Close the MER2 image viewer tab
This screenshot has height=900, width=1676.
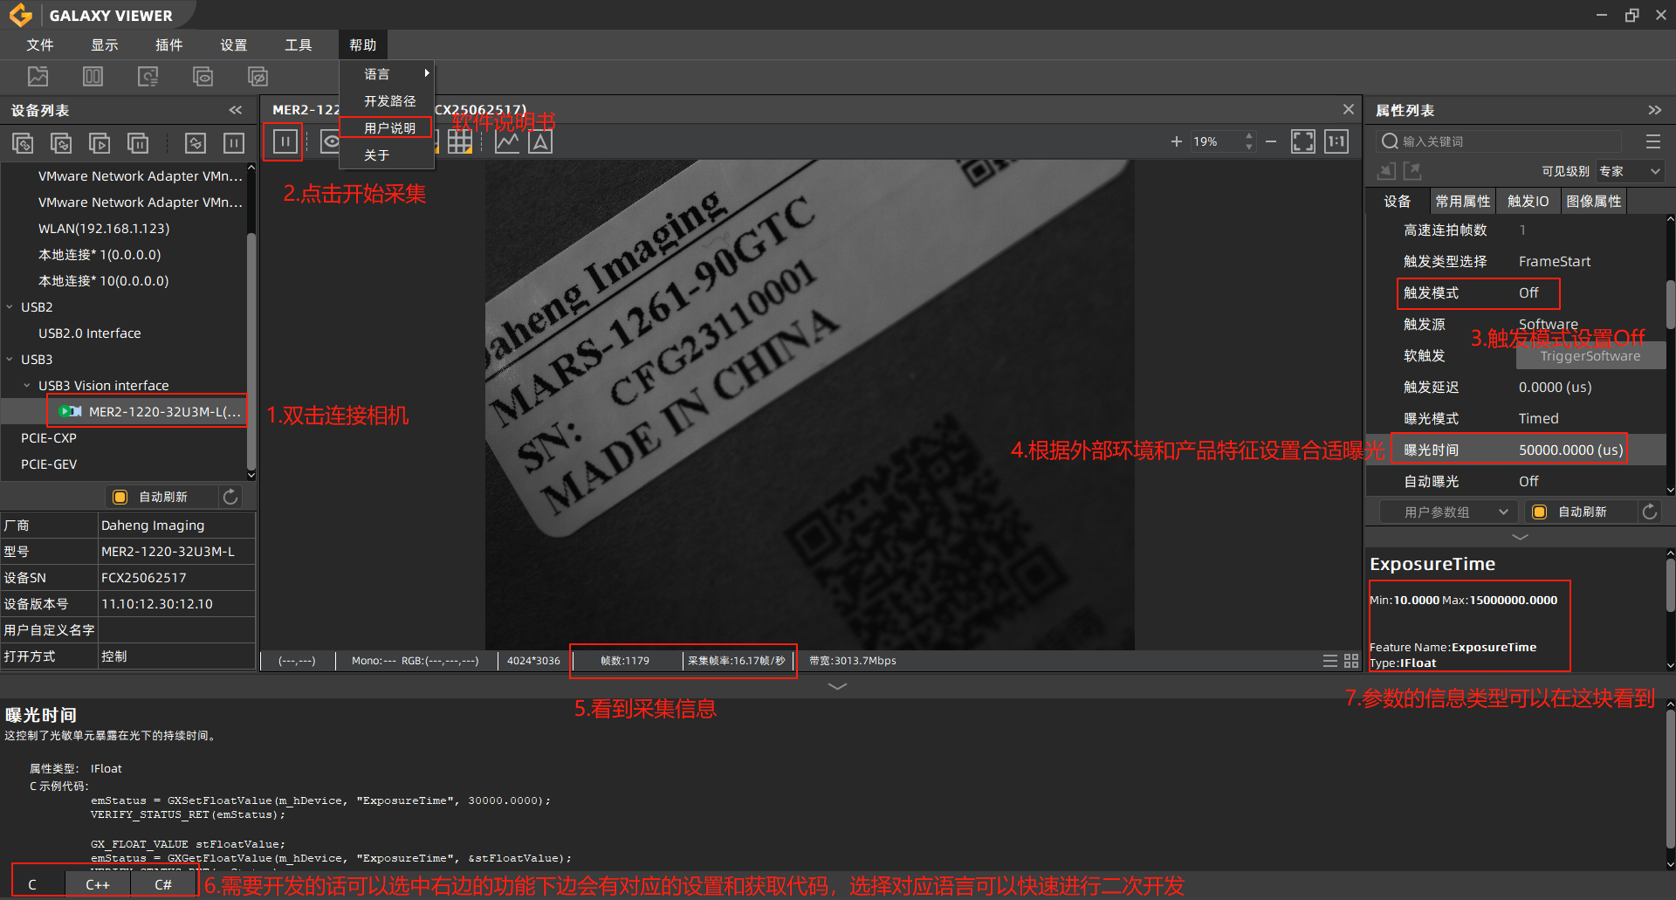(x=1349, y=109)
